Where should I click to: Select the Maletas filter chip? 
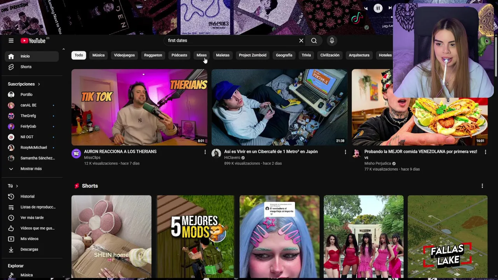(x=223, y=55)
